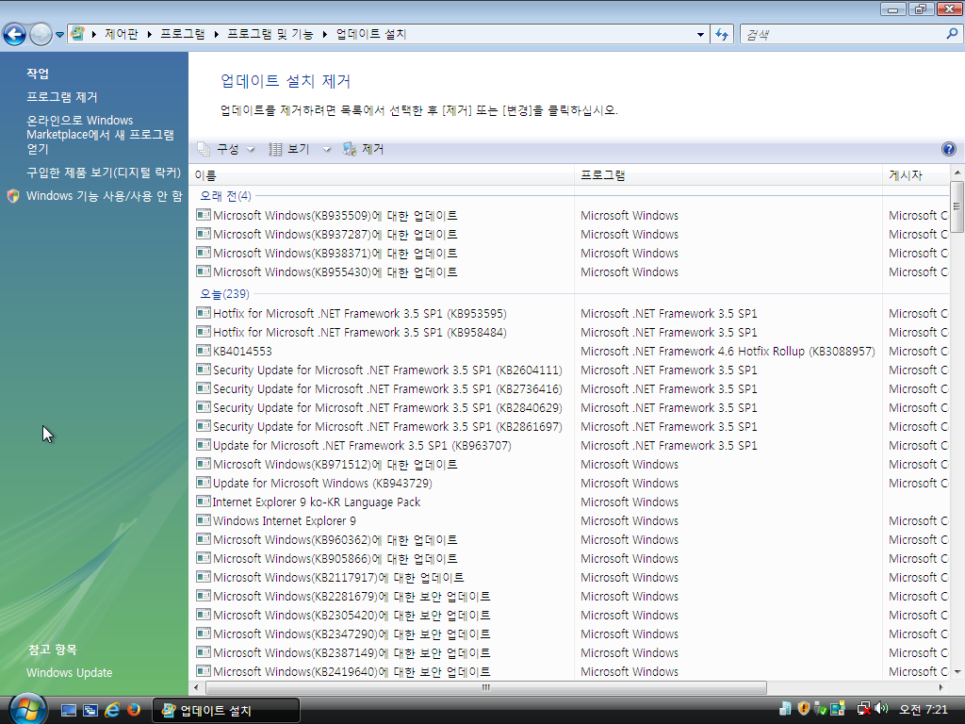The height and width of the screenshot is (724, 965).
Task: Launch Firefox from Quick Launch
Action: coord(134,710)
